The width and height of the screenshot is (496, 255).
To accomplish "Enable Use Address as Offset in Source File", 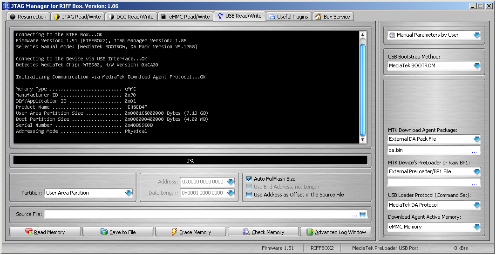I will (x=249, y=195).
